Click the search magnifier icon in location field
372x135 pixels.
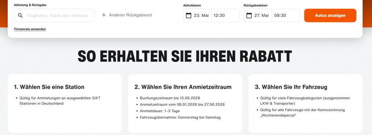tap(20, 16)
